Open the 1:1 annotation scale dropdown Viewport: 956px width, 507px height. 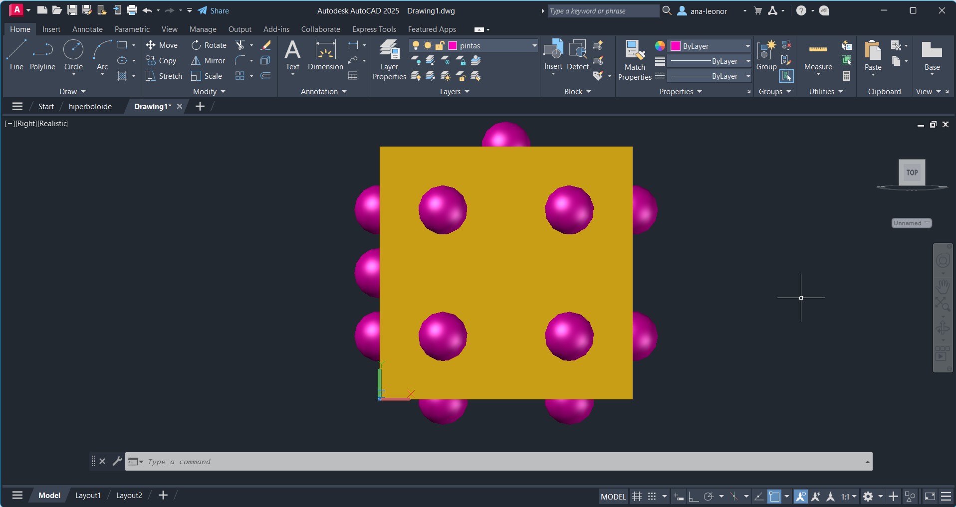click(849, 497)
